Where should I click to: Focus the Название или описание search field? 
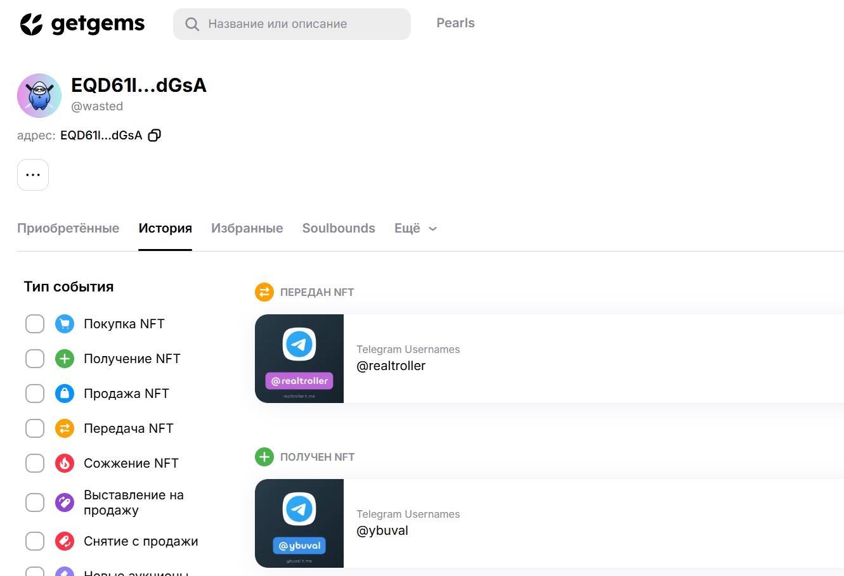(292, 24)
